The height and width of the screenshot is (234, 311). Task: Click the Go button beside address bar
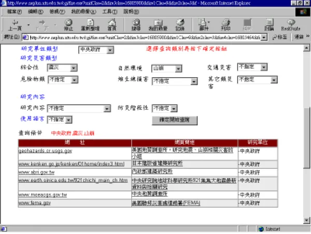[280, 37]
